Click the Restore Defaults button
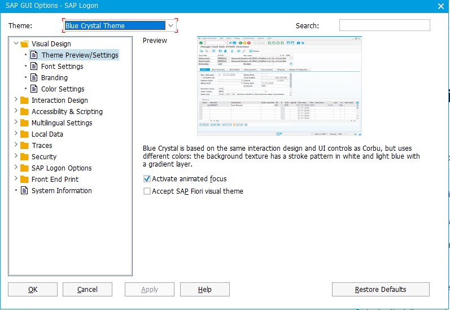This screenshot has width=450, height=310. [x=381, y=289]
